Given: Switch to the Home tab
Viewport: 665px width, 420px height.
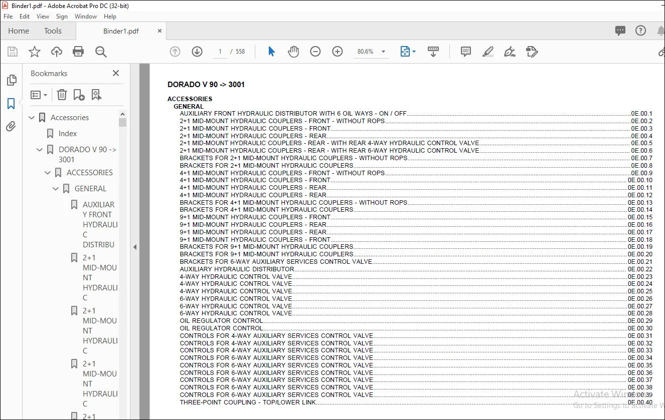Looking at the screenshot, I should pyautogui.click(x=19, y=31).
